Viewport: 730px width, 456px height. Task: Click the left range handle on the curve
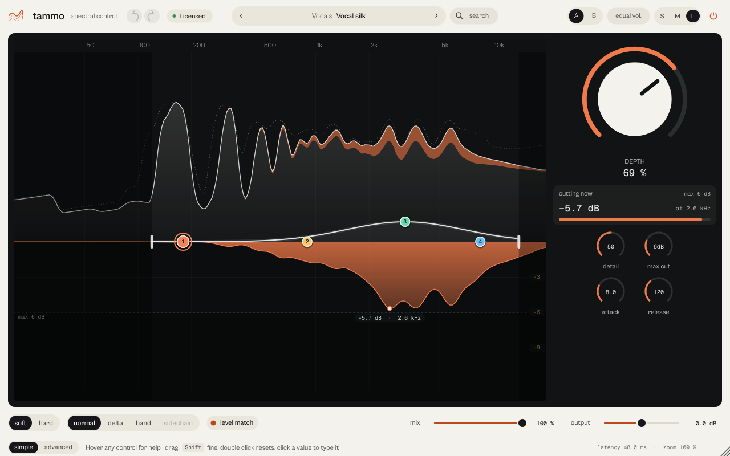pyautogui.click(x=152, y=242)
